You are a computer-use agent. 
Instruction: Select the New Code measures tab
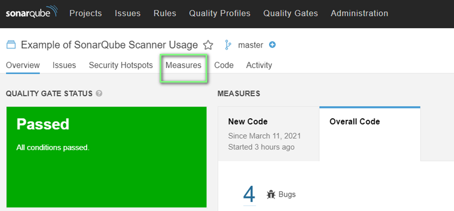click(269, 134)
